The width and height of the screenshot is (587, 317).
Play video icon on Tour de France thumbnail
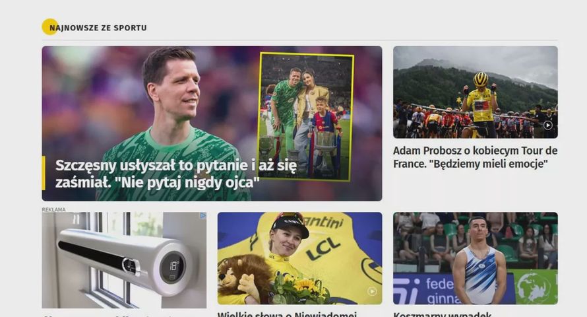[547, 125]
